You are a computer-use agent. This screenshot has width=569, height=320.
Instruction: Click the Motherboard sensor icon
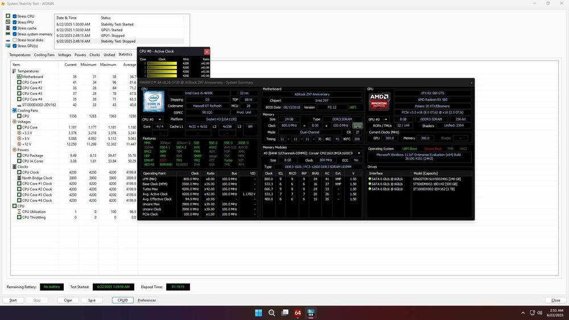(19, 77)
